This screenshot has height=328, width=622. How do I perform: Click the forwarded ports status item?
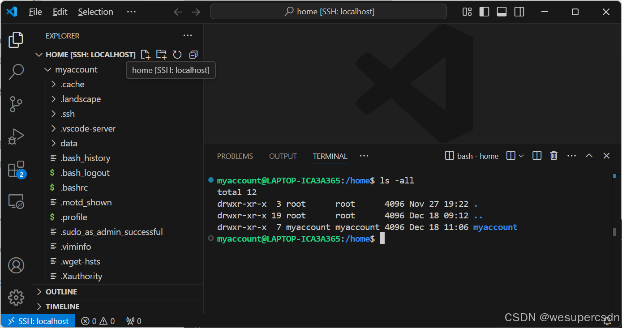[134, 321]
